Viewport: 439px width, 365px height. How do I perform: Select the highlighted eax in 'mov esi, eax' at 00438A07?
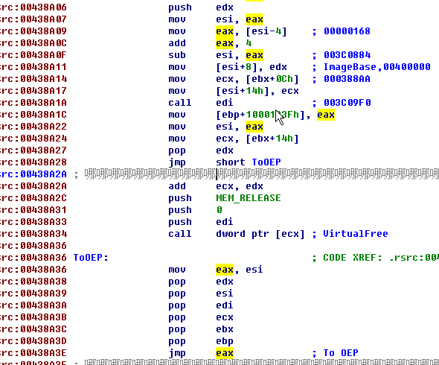click(x=254, y=19)
